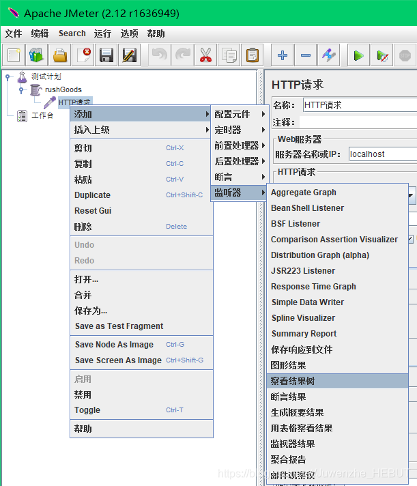
Task: Click the Collapse All minus icon
Action: click(x=306, y=55)
